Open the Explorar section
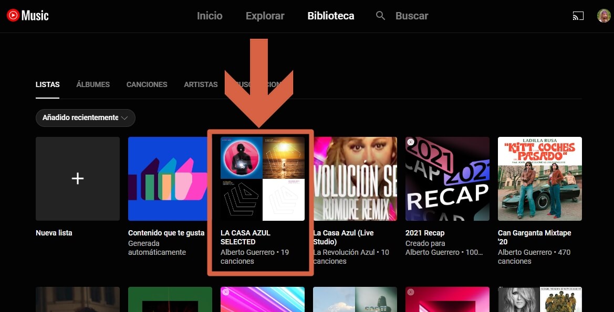This screenshot has height=312, width=614. 265,16
